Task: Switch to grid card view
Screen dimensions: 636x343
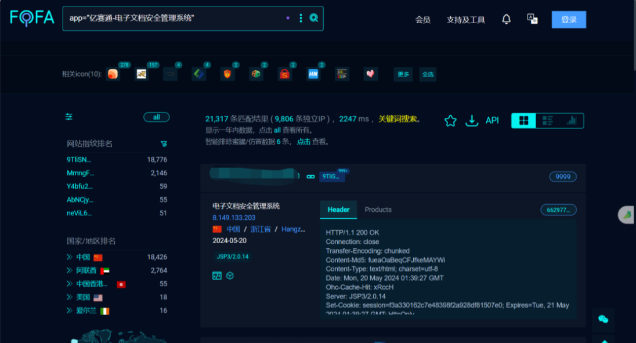Action: point(524,120)
